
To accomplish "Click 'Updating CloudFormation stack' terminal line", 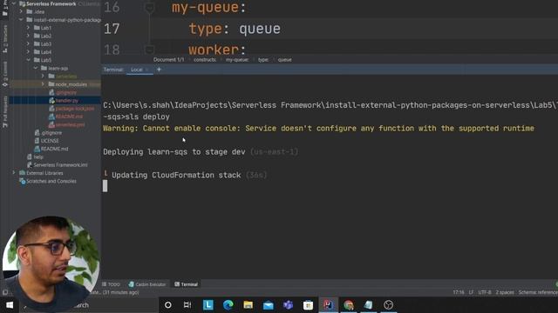I will click(x=176, y=176).
